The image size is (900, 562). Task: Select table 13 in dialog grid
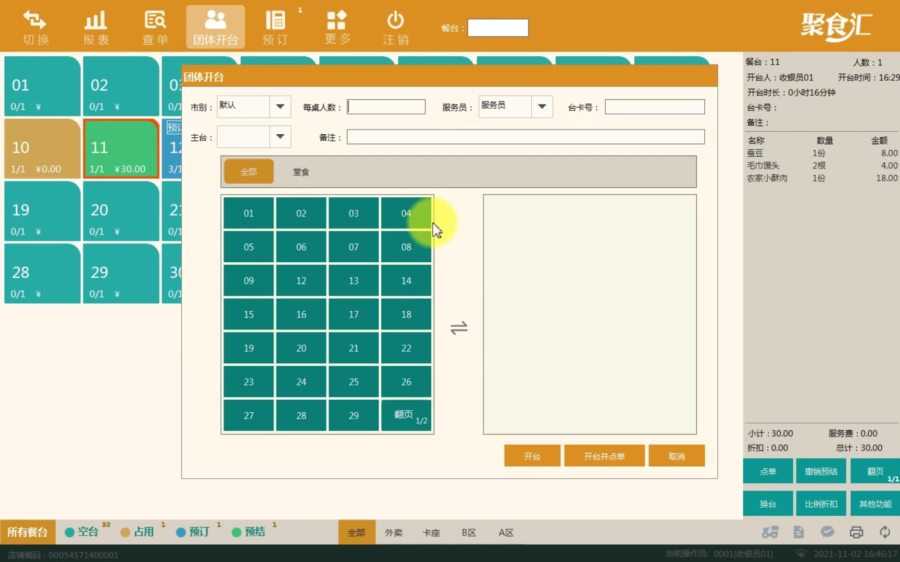(354, 280)
